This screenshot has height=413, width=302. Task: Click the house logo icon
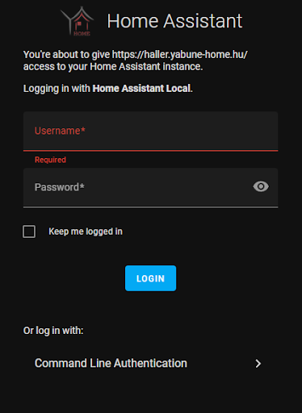click(78, 21)
